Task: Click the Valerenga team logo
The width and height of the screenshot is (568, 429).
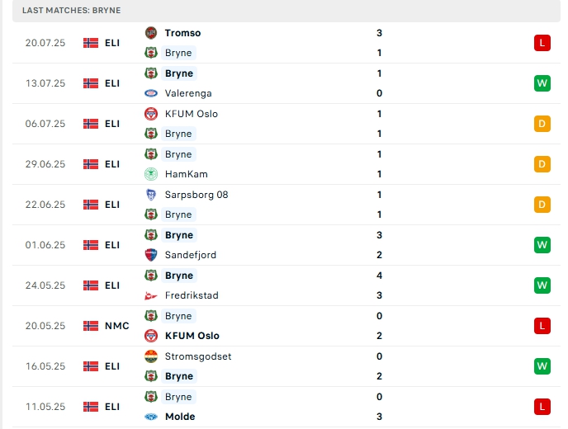Action: [150, 93]
